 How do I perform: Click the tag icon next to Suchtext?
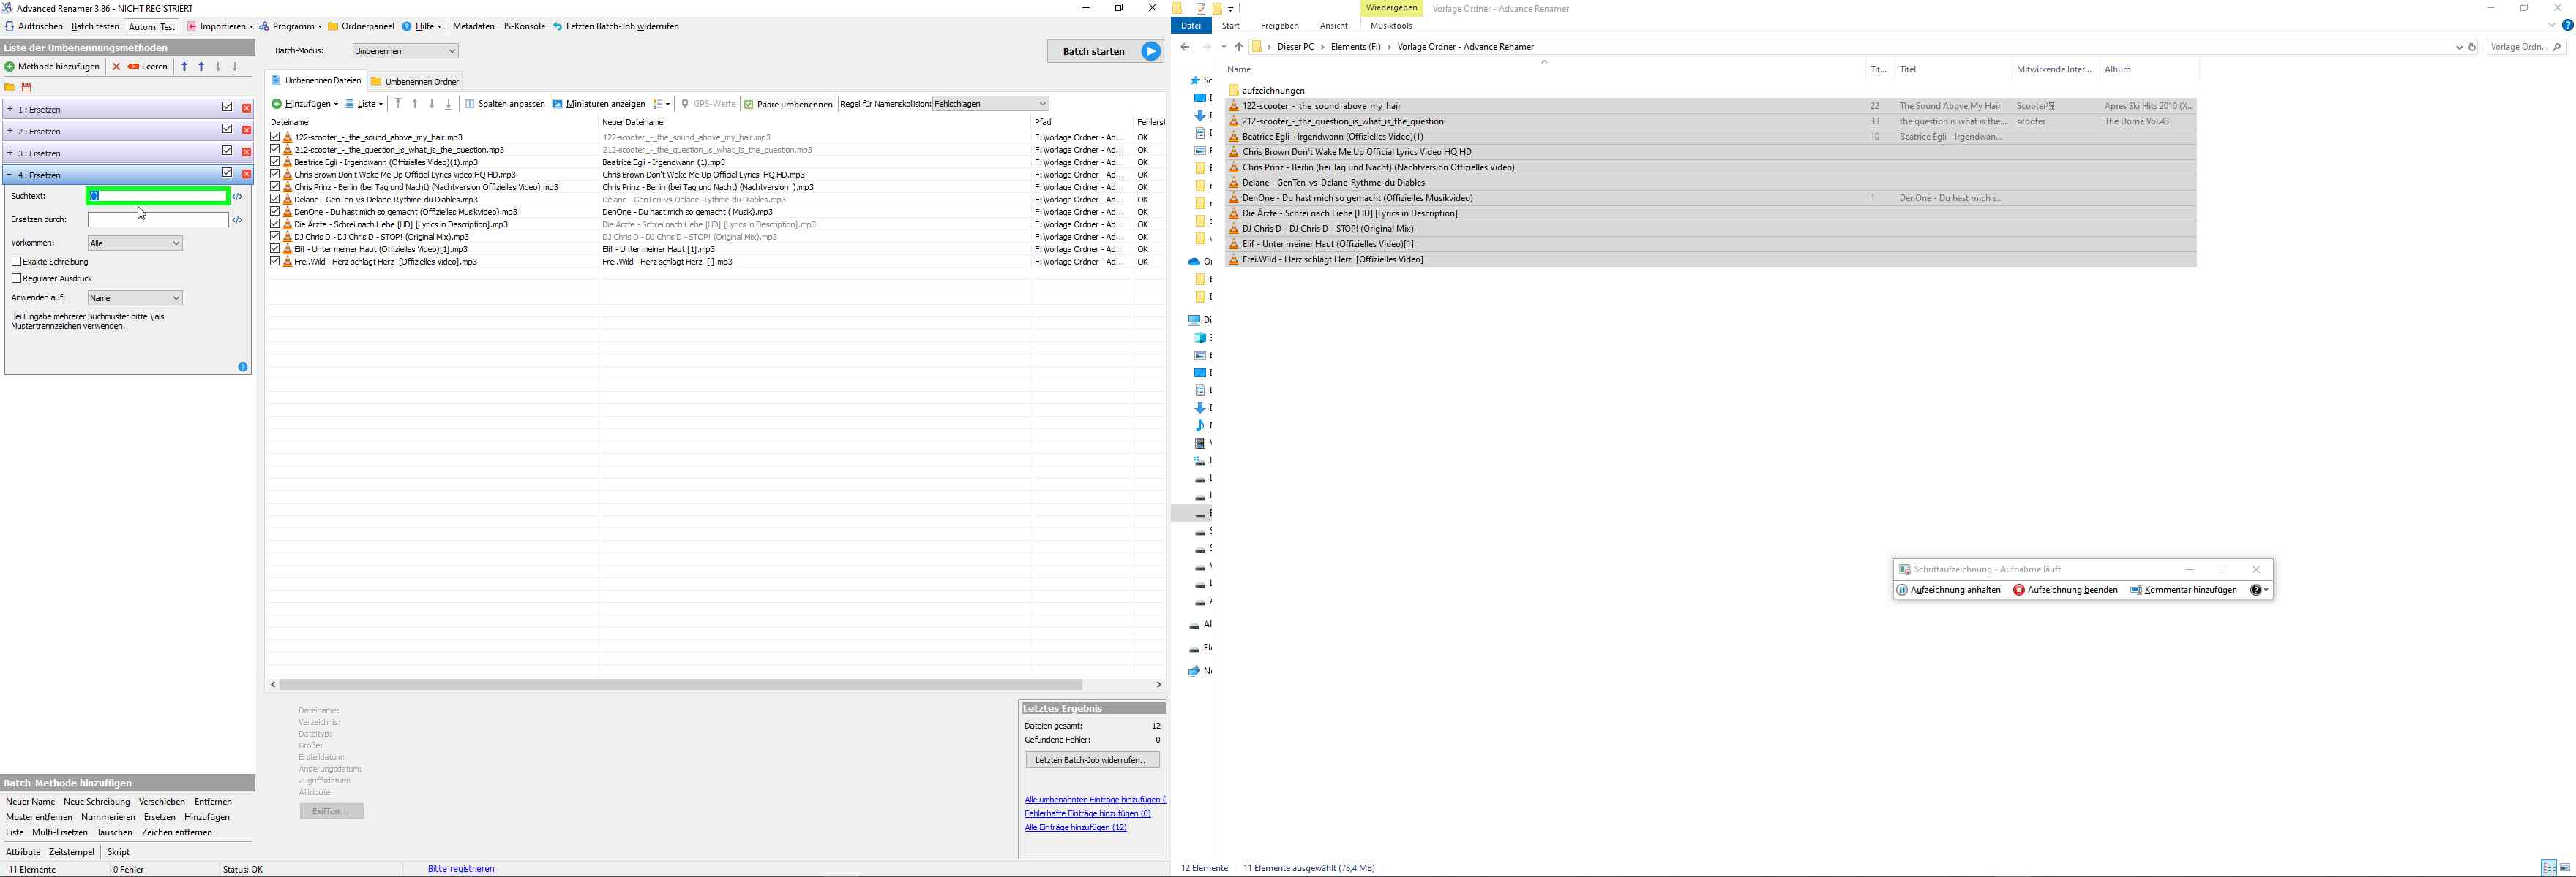238,197
